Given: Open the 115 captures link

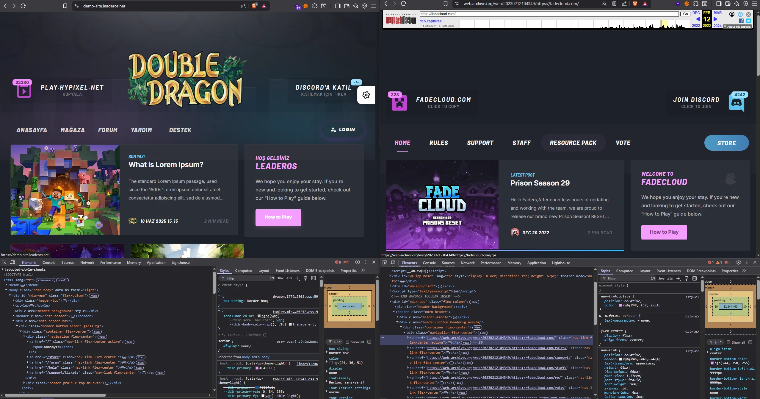Looking at the screenshot, I should [x=430, y=21].
